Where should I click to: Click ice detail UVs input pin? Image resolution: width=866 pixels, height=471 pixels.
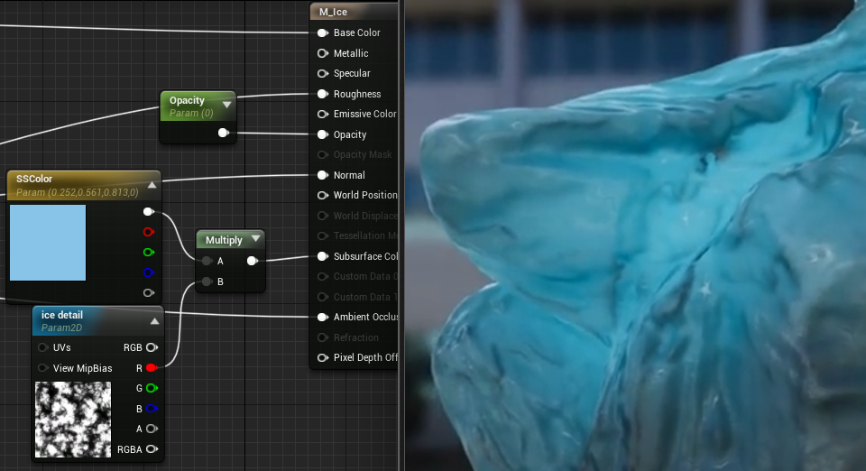42,347
